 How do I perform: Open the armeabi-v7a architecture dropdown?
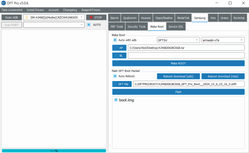pyautogui.click(x=223, y=40)
